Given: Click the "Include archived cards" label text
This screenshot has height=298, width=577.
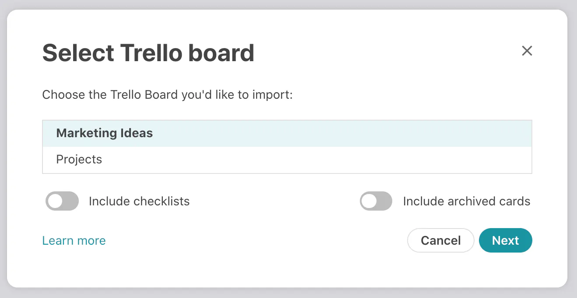Looking at the screenshot, I should tap(467, 201).
